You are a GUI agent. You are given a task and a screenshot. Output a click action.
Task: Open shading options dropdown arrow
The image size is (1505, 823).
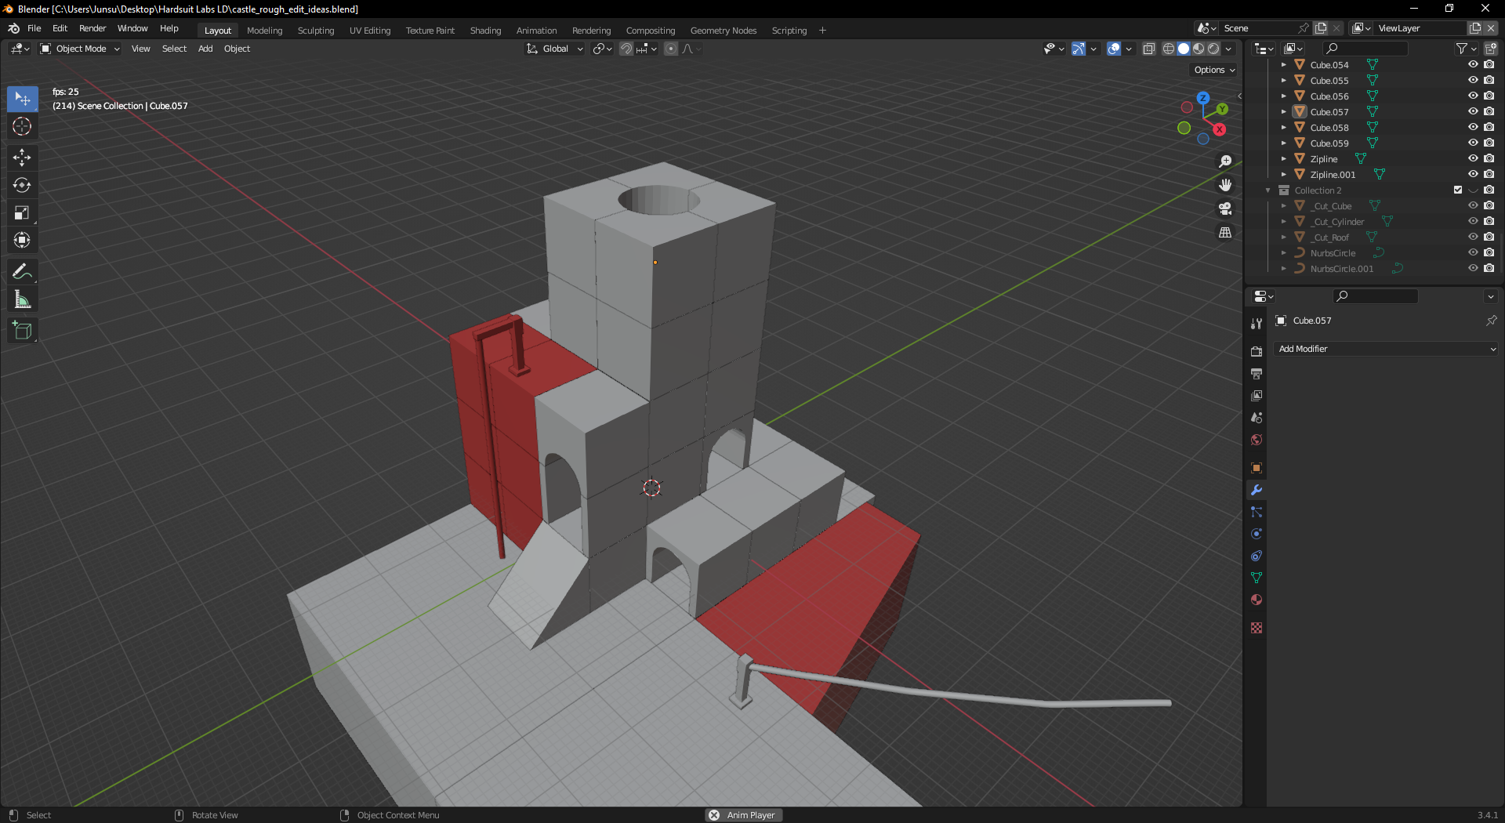pos(1229,49)
